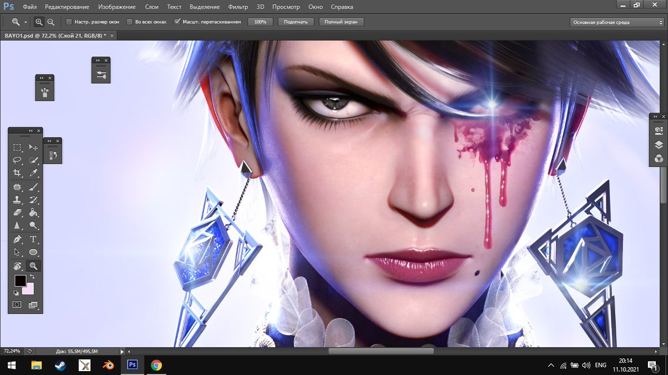The height and width of the screenshot is (375, 668).
Task: Select the Lasso tool
Action: pos(17,160)
